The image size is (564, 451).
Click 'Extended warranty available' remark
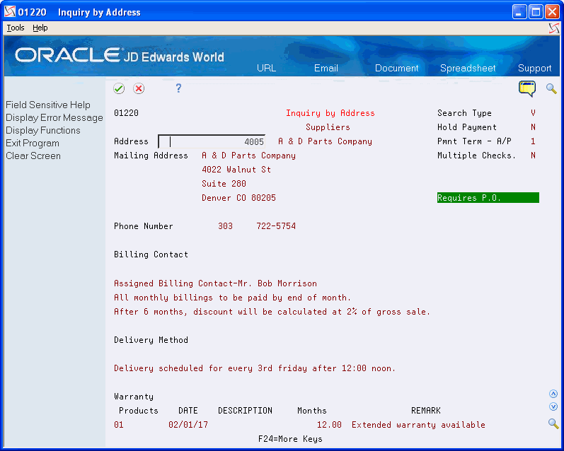click(418, 425)
